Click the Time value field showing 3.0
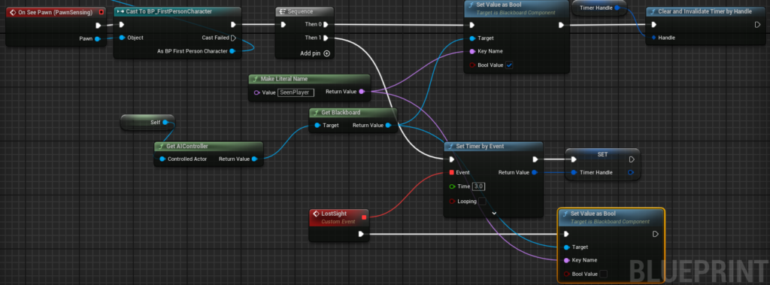 click(x=479, y=186)
